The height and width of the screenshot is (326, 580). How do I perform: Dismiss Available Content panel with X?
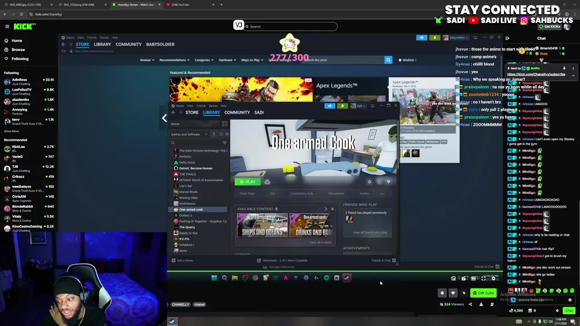coord(333,209)
